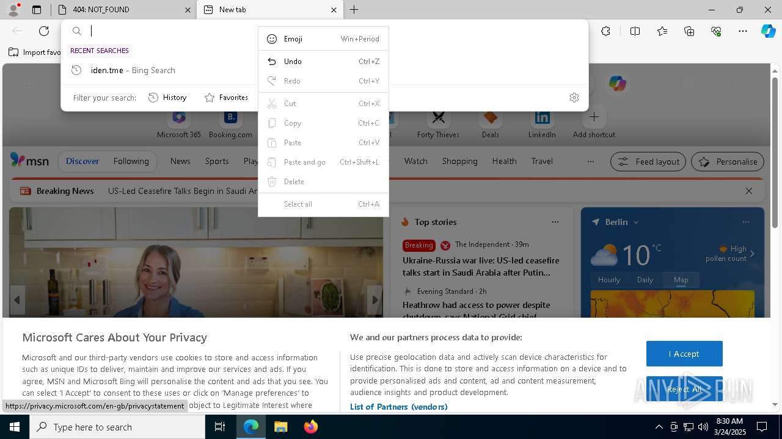
Task: Open Task View on the taskbar
Action: [x=220, y=427]
